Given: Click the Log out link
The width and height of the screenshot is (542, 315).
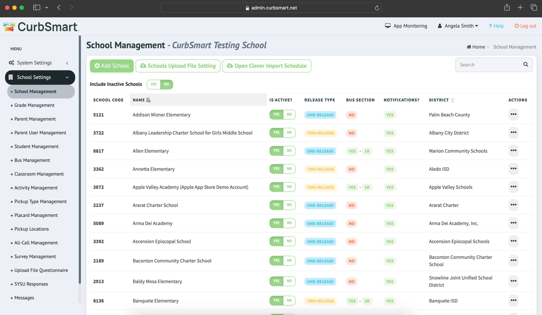Looking at the screenshot, I should coord(525,26).
